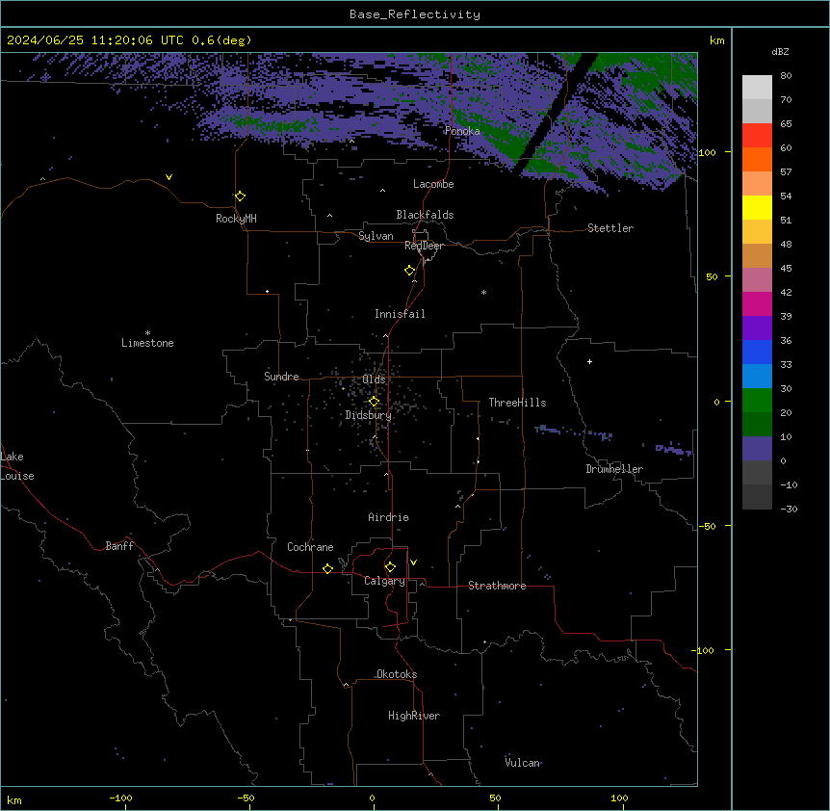
Task: Select the orange 57–60 dBZ legend swatch
Action: 757,159
